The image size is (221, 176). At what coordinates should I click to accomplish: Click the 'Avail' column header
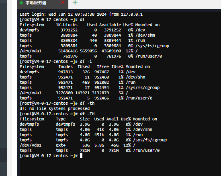pyautogui.click(x=113, y=119)
